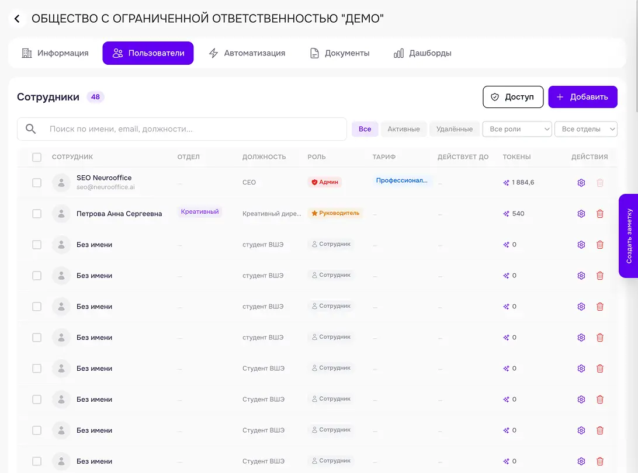Screen dimensions: 638x473
Task: Check the box for SEO Neurooffice
Action: [37, 183]
